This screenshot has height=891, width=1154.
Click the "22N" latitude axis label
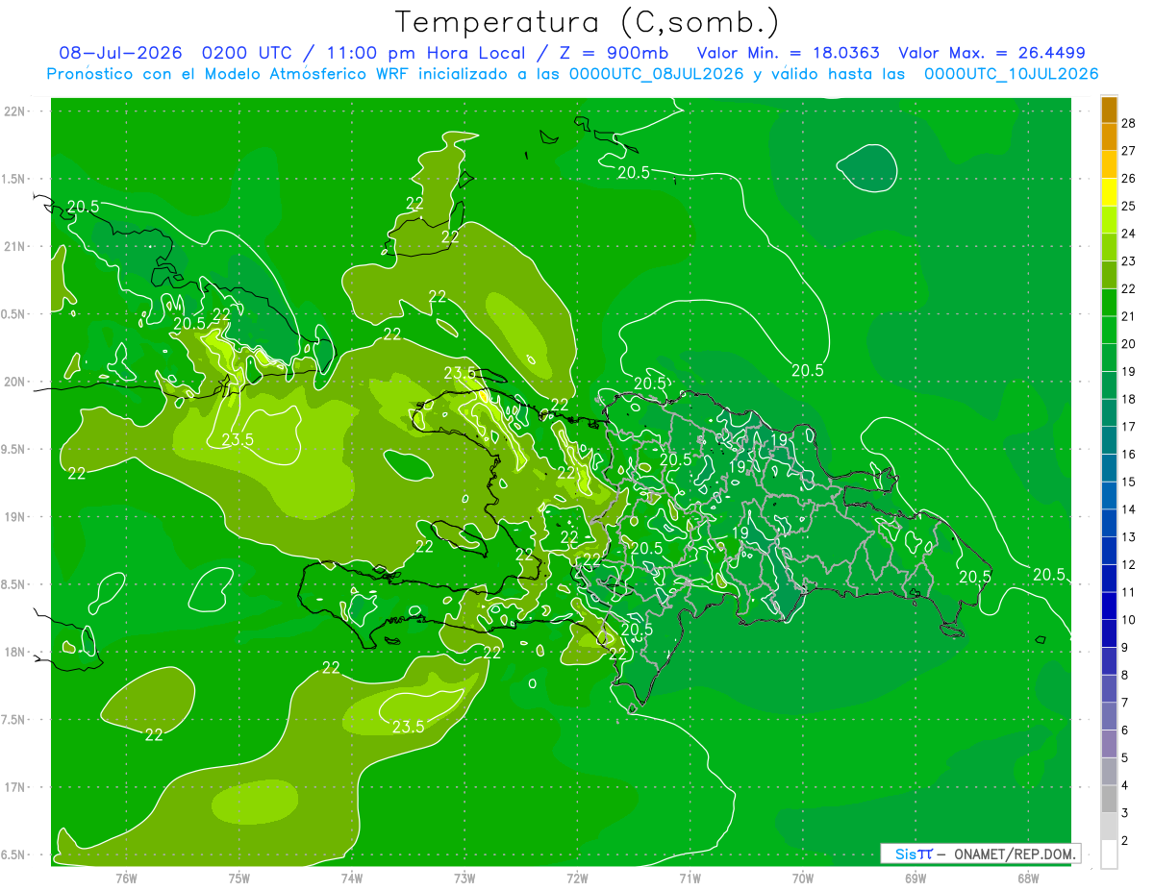[x=14, y=111]
